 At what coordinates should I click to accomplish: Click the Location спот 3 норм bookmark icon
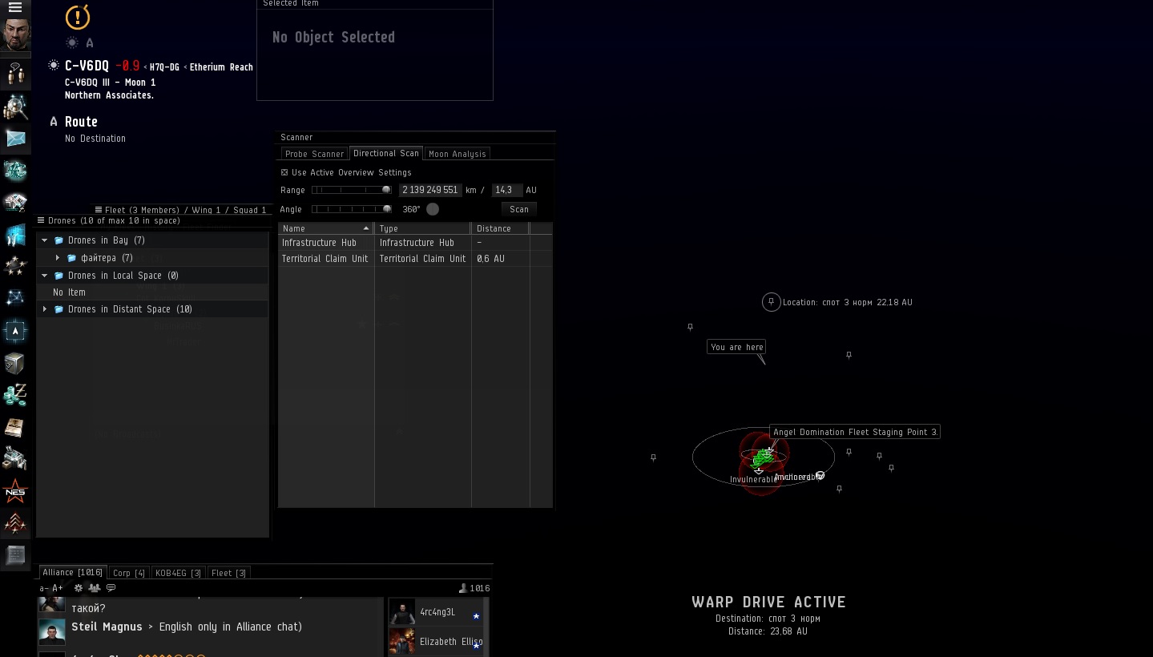[771, 302]
